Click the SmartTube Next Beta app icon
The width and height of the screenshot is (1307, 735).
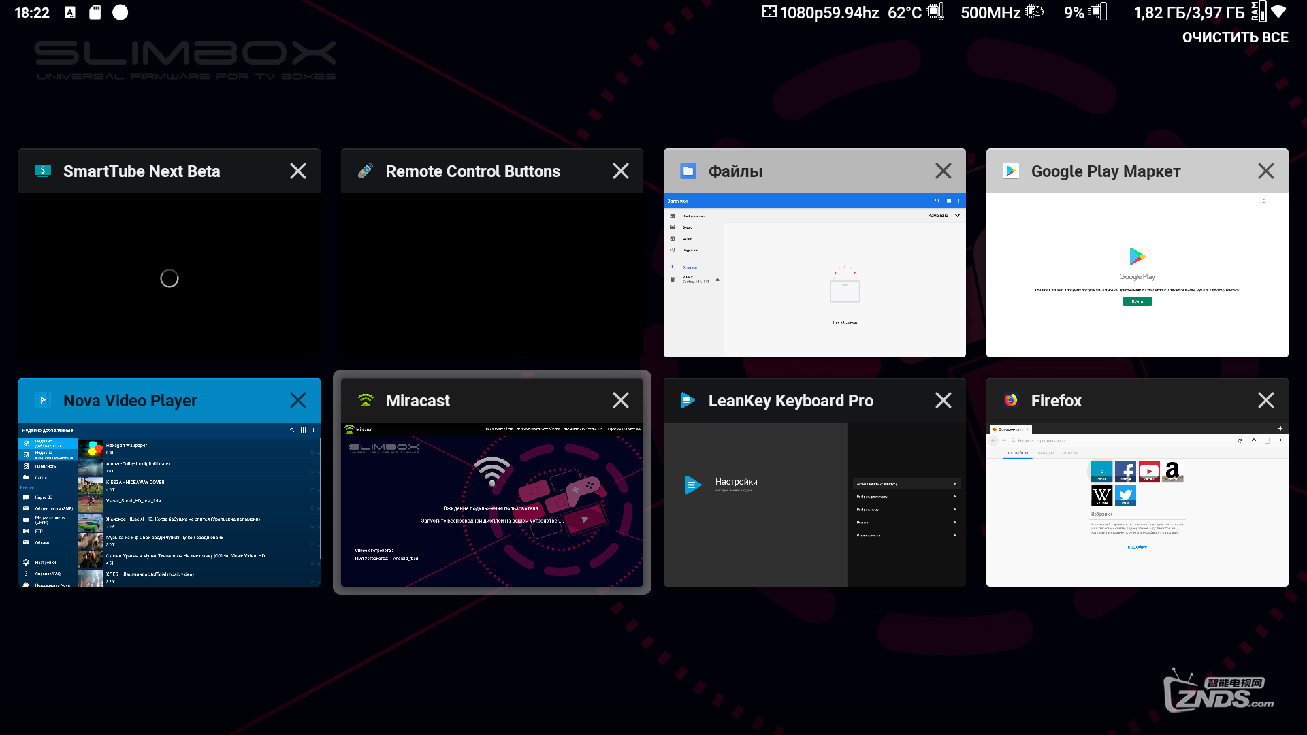click(x=43, y=171)
